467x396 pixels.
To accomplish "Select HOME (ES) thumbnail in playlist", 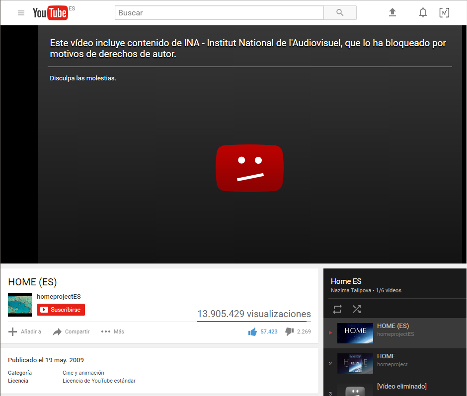I will pyautogui.click(x=355, y=333).
